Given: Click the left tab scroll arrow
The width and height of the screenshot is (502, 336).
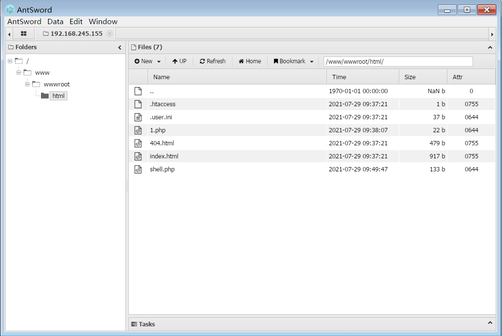Looking at the screenshot, I should point(9,34).
